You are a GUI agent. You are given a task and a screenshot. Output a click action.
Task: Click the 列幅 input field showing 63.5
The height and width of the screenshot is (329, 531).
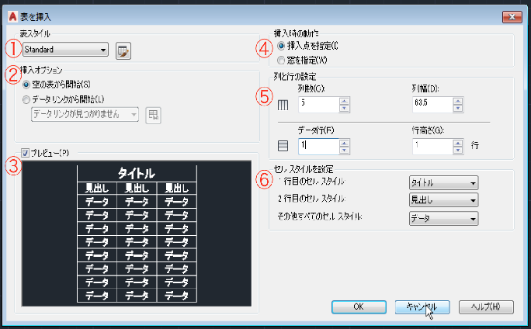tap(432, 105)
